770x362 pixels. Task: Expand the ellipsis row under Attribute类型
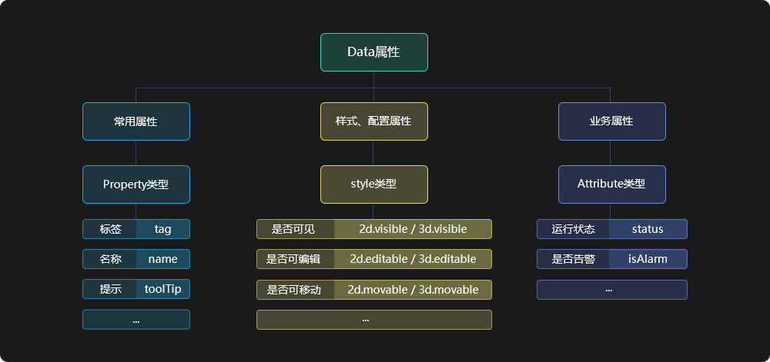[x=612, y=290]
